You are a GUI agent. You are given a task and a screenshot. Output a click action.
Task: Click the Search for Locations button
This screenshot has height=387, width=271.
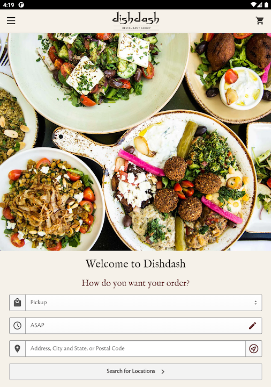[x=135, y=371]
